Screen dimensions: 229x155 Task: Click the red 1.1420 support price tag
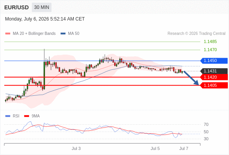(214, 77)
